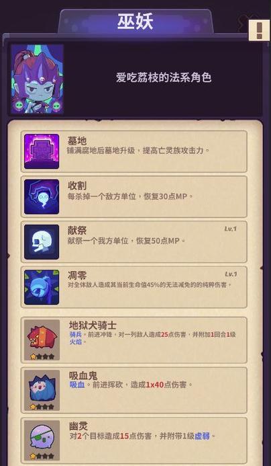Click the 收割 skill description text
271x466 pixels.
(130, 196)
